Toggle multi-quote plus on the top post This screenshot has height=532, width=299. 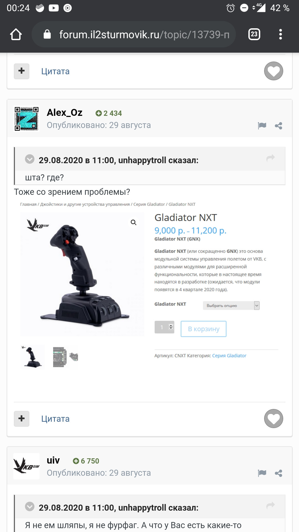[x=22, y=71]
